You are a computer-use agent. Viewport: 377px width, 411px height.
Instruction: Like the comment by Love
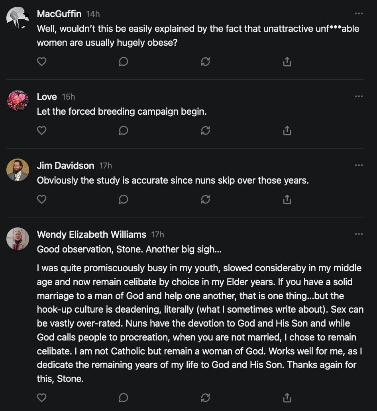pyautogui.click(x=42, y=131)
